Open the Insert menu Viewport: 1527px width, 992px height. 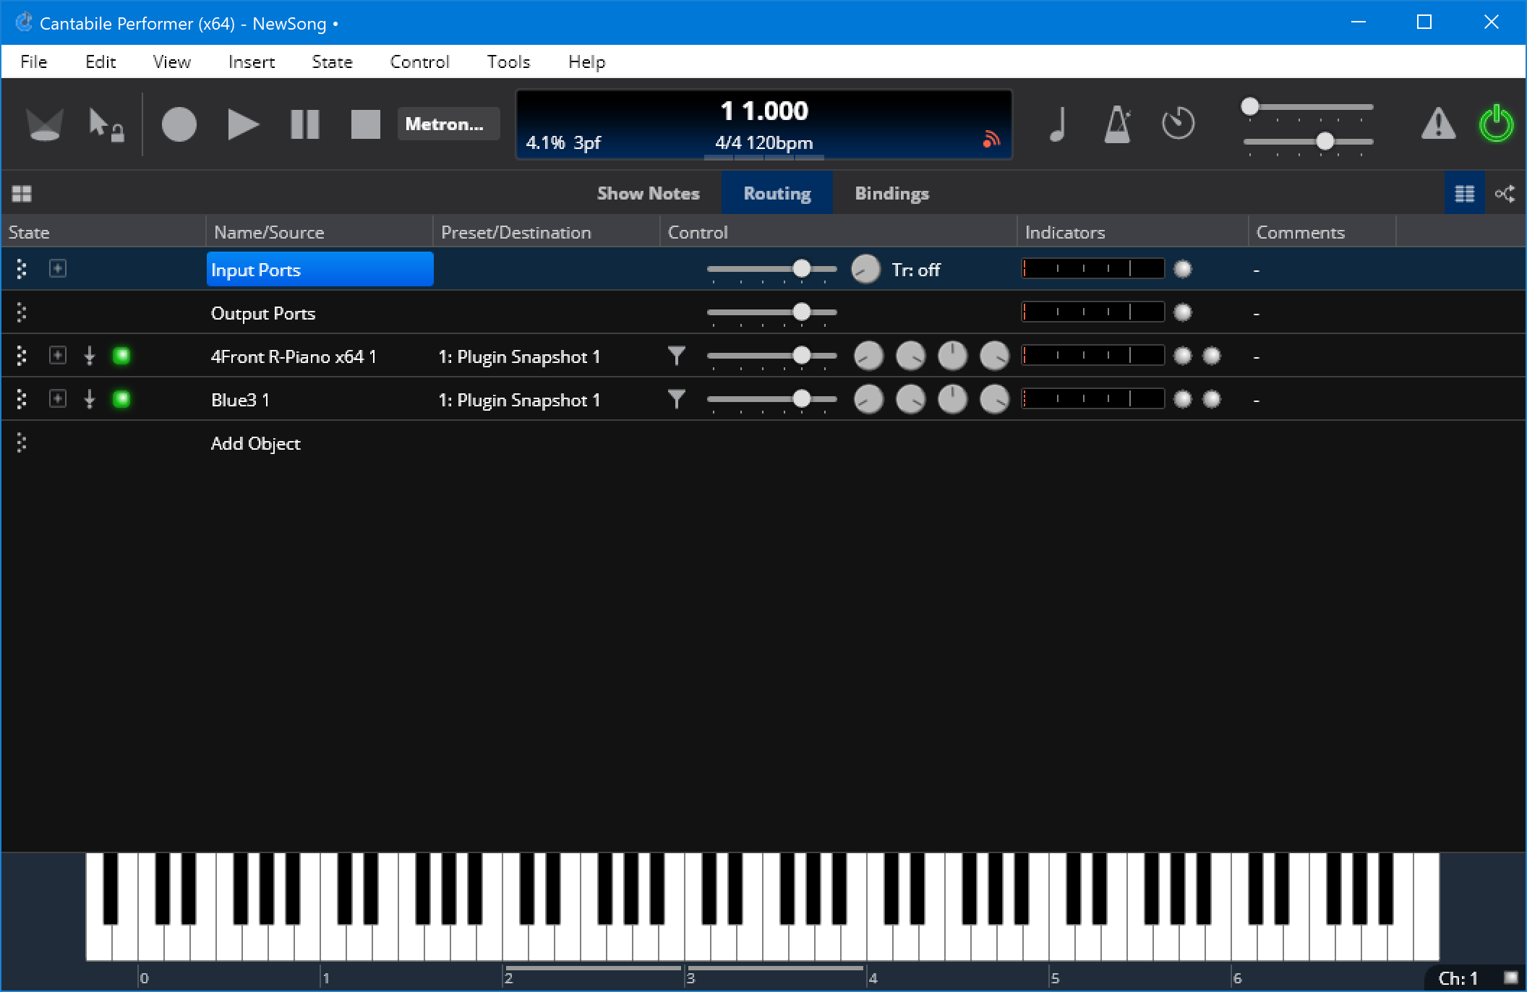pos(252,62)
